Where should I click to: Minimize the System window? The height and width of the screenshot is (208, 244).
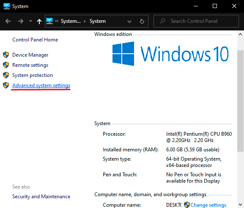point(196,6)
